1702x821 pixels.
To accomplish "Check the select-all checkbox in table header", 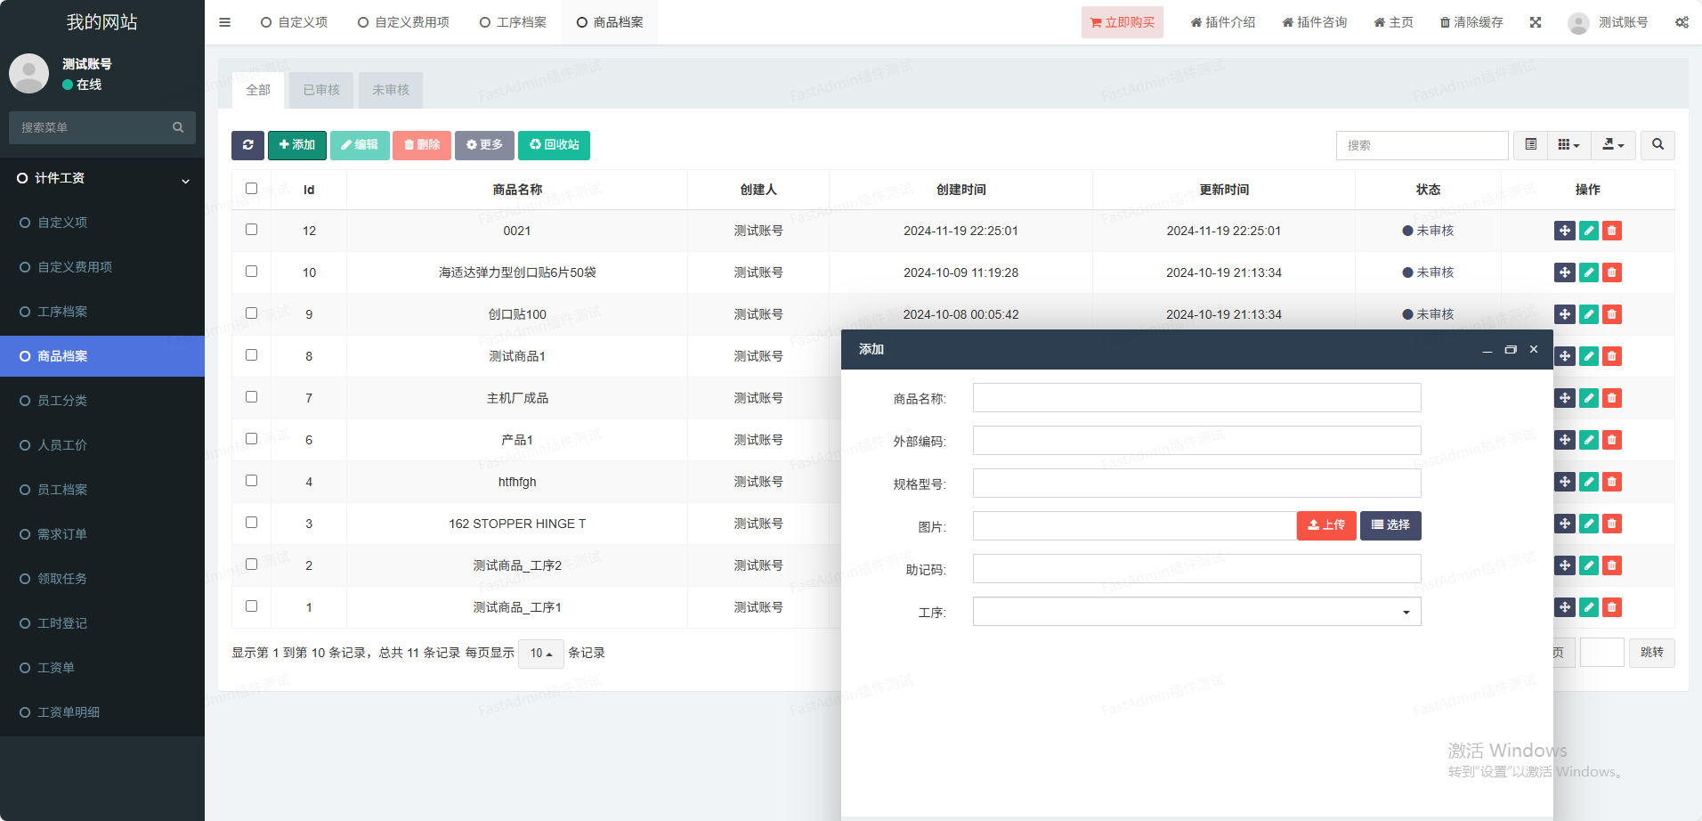I will [251, 189].
